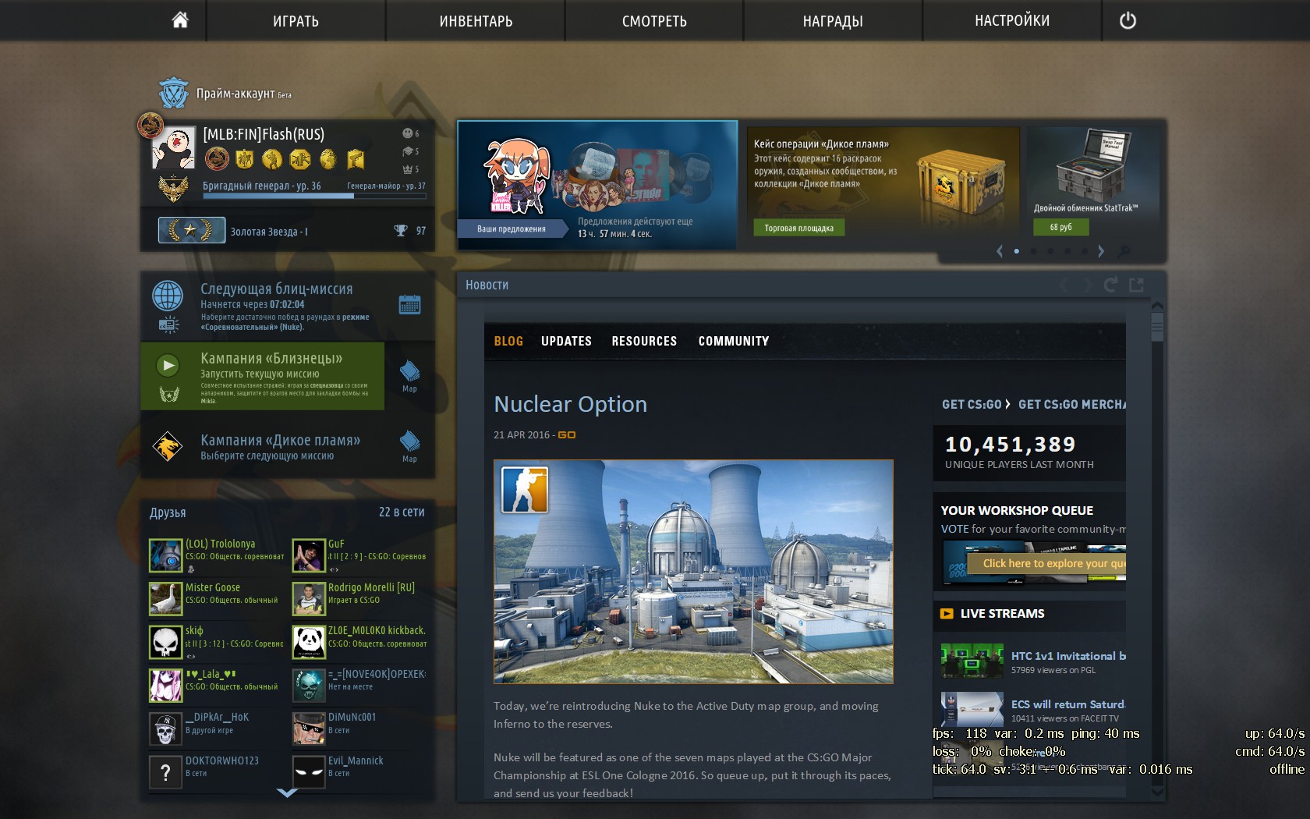1310x819 pixels.
Task: Open the ECS will return stream link
Action: [1068, 704]
